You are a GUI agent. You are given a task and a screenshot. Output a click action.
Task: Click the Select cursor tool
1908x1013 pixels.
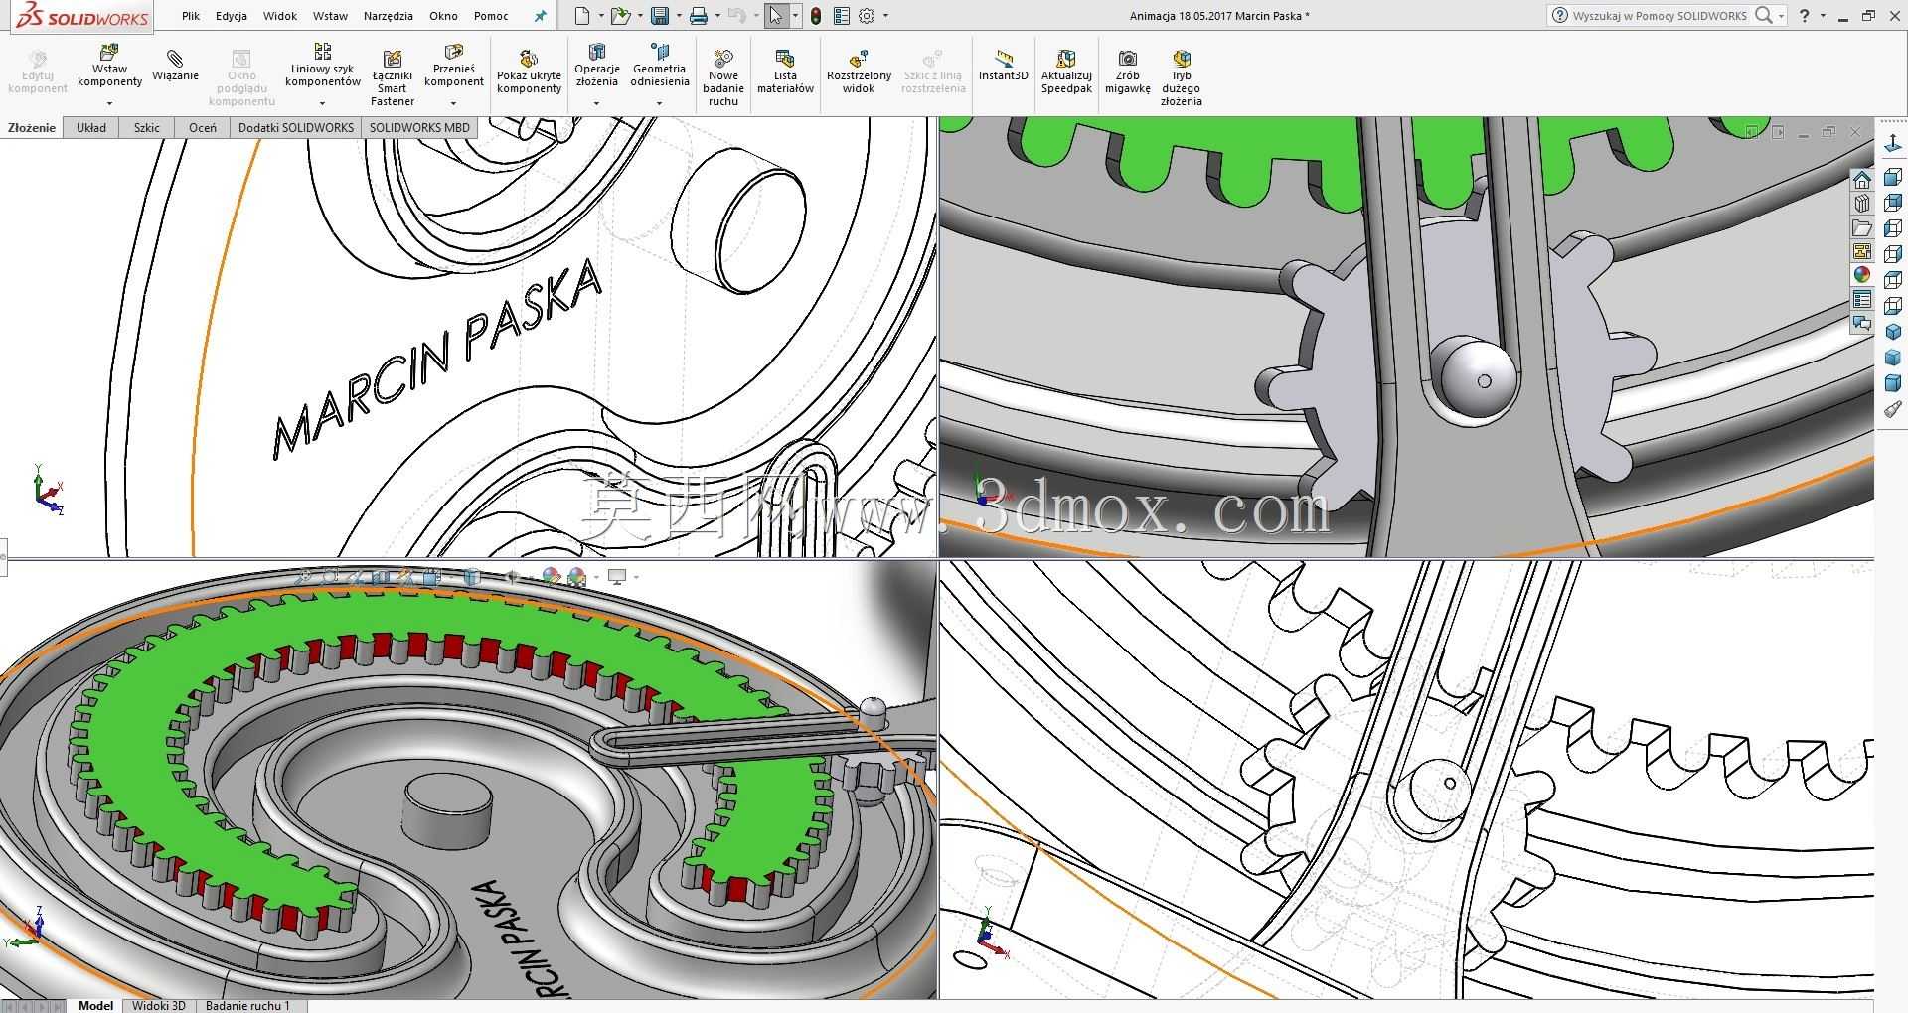776,16
